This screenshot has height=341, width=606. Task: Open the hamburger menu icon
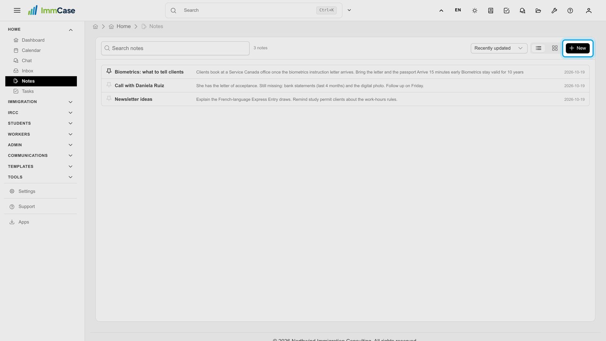pos(17,11)
